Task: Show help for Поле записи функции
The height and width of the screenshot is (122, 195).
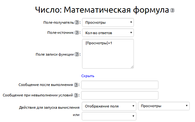Action: (77, 54)
